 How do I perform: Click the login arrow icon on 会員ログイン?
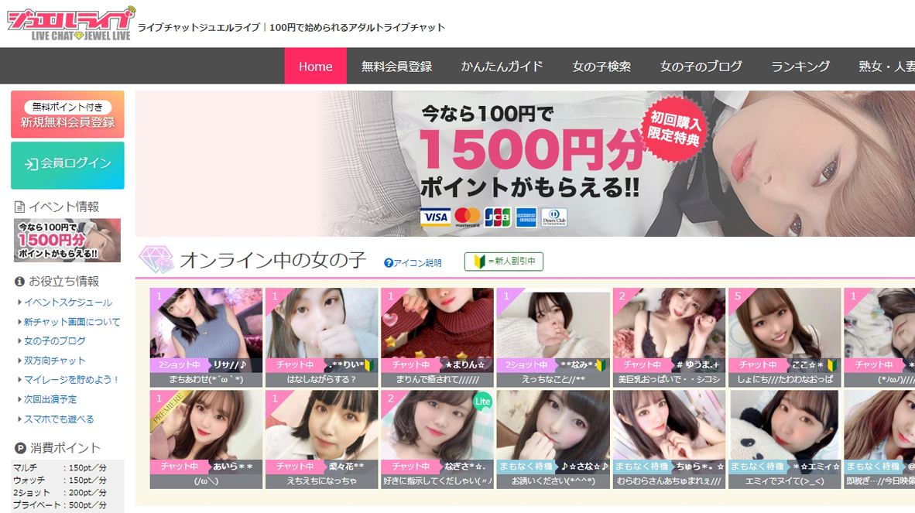[31, 164]
